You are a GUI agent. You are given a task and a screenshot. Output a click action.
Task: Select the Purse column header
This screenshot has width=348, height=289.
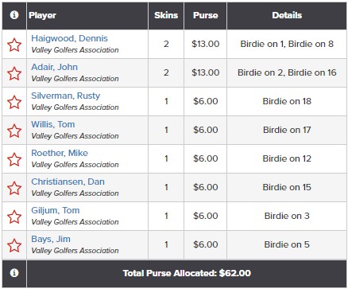(x=206, y=15)
